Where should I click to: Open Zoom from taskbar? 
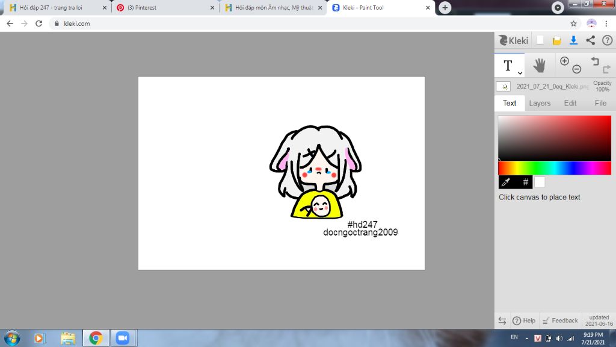[123, 339]
